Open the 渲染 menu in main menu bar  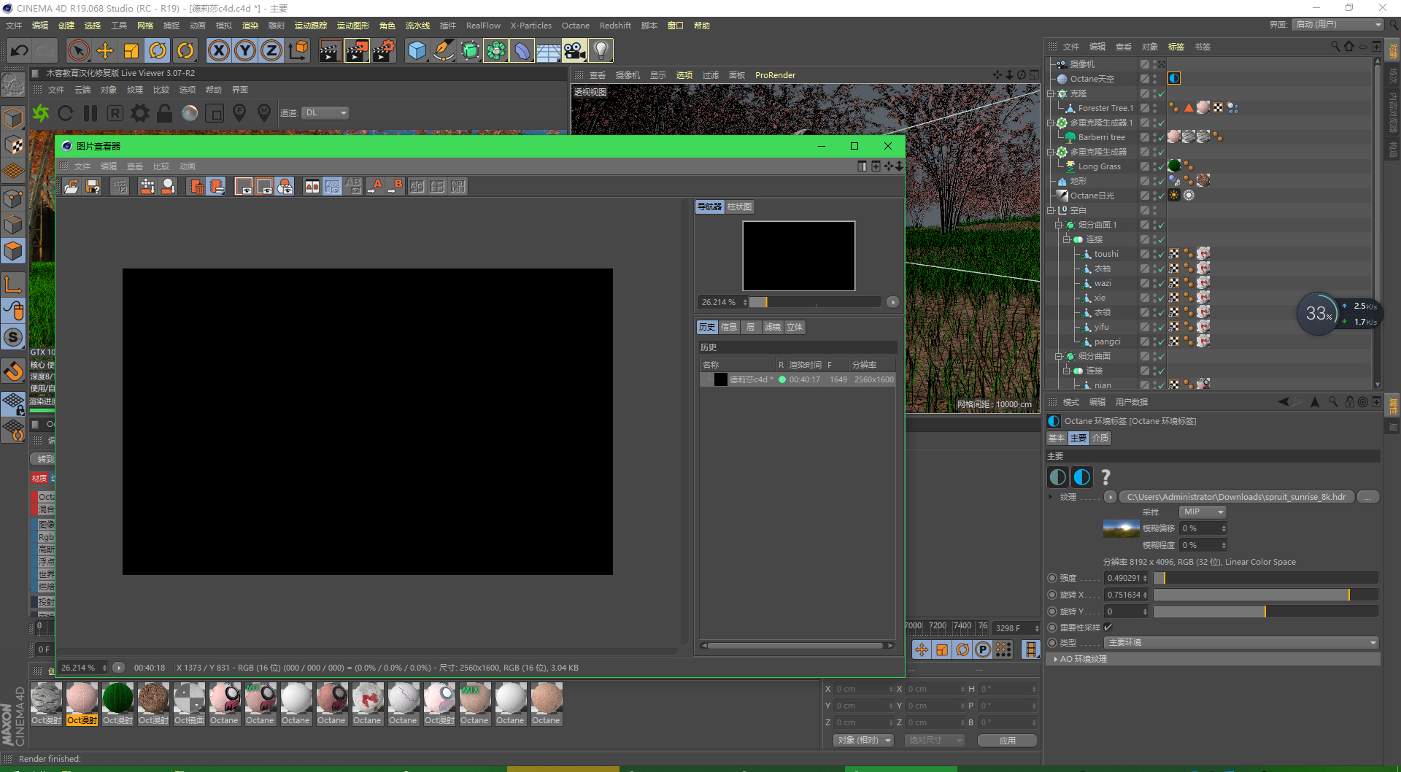pos(250,26)
